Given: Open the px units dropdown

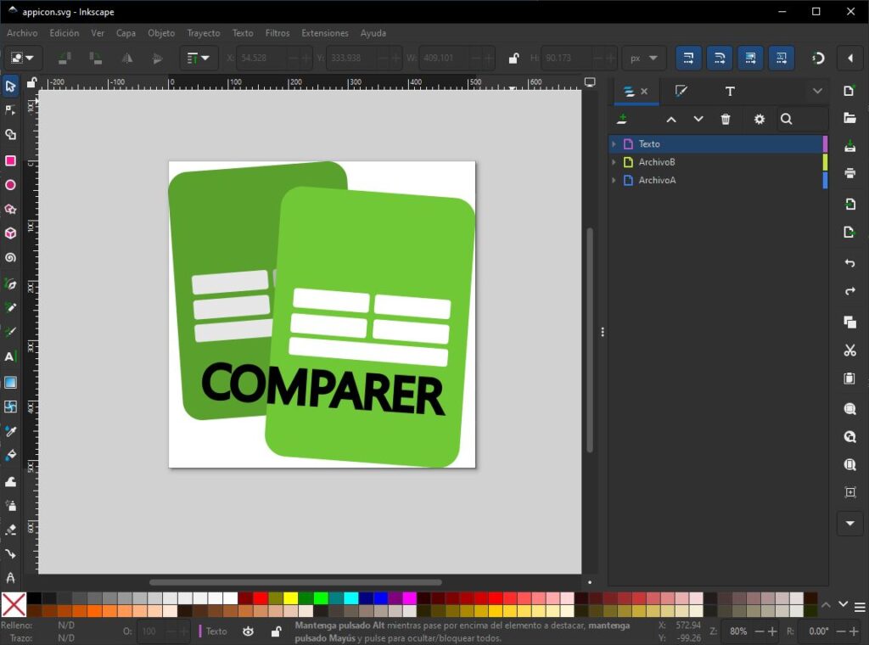Looking at the screenshot, I should click(x=643, y=59).
